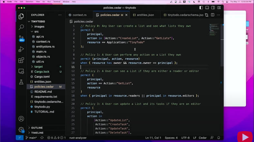Image resolution: width=254 pixels, height=142 pixels.
Task: Change Cedar language mode in status bar
Action: 202,138
